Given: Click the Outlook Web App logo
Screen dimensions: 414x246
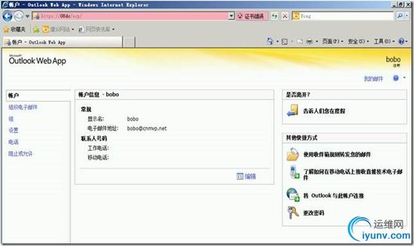Looking at the screenshot, I should 37,60.
